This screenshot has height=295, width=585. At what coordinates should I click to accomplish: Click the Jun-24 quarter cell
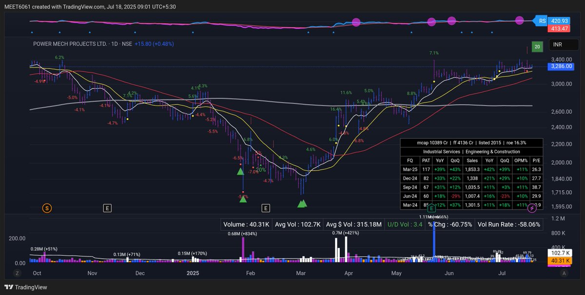coord(409,197)
